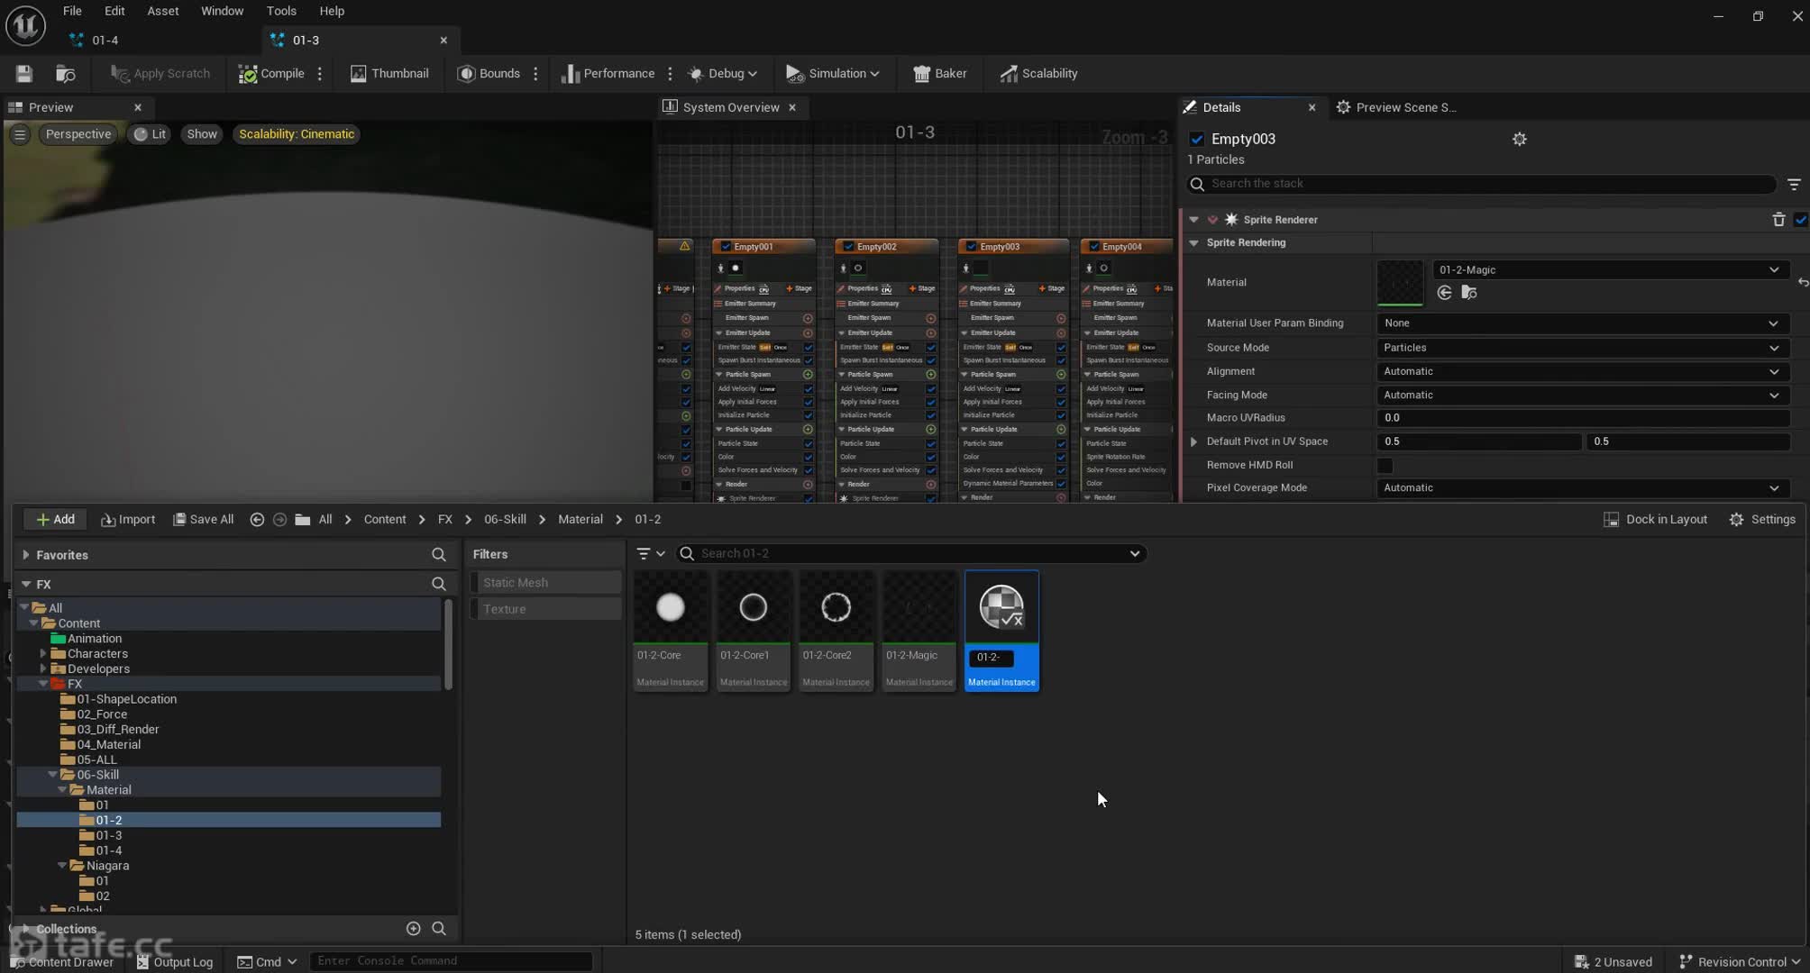Open Bounds options three-dot menu

pos(535,74)
